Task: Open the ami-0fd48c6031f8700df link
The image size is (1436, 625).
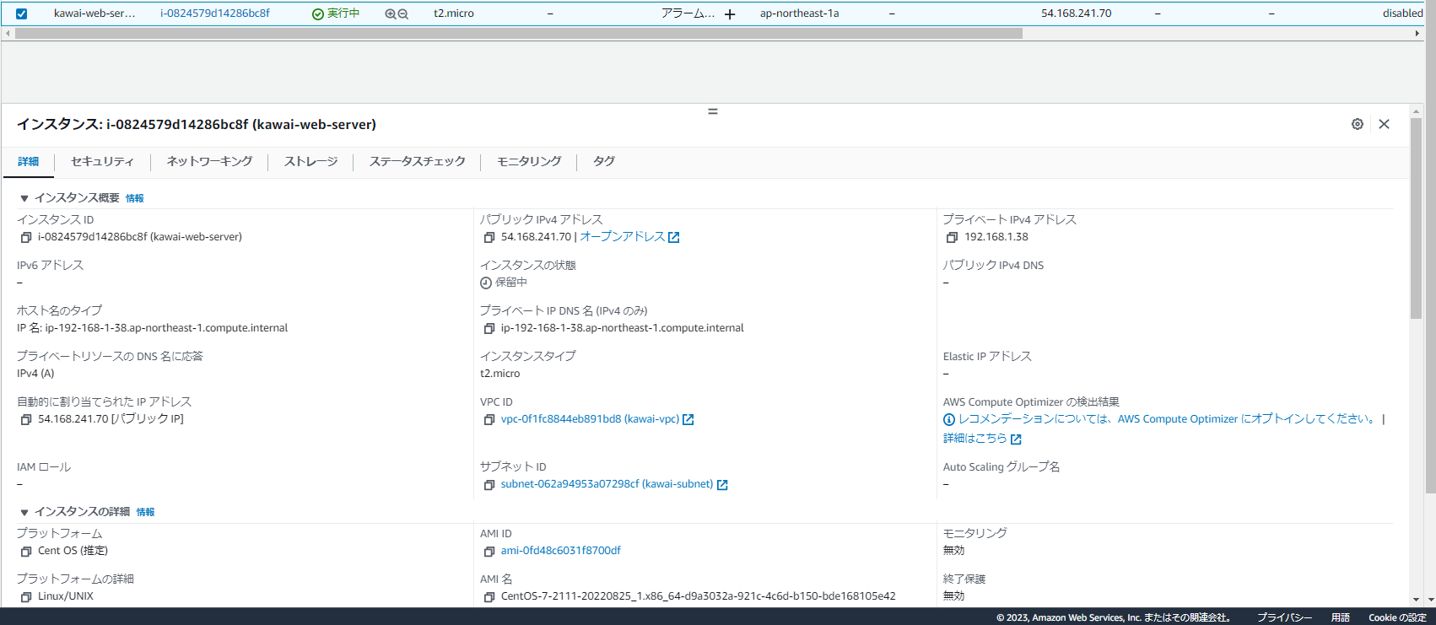Action: point(561,551)
